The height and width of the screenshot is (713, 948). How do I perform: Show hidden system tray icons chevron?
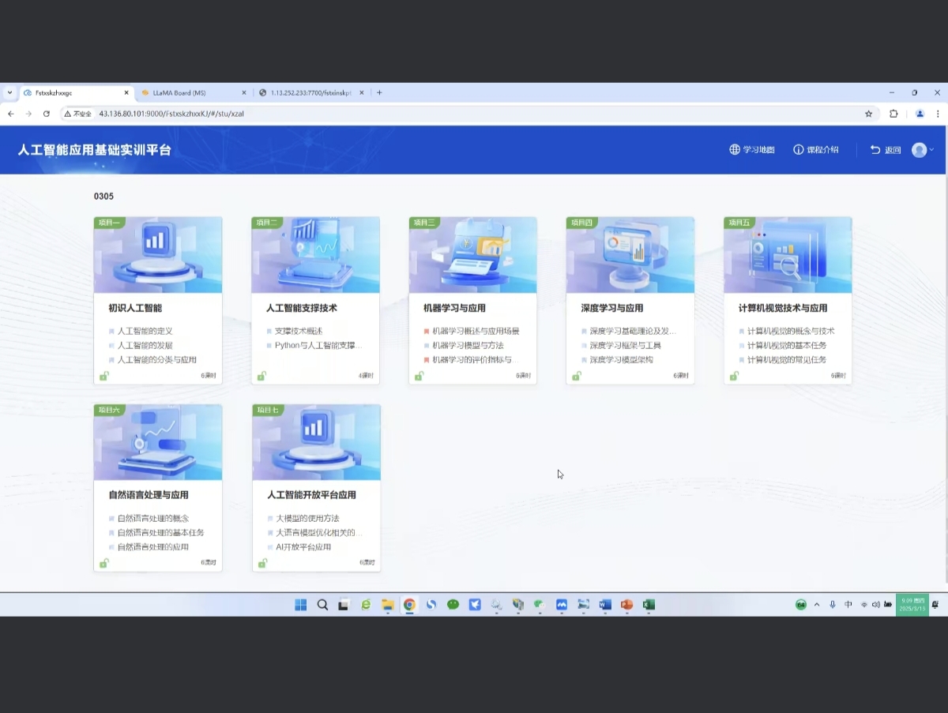[817, 605]
